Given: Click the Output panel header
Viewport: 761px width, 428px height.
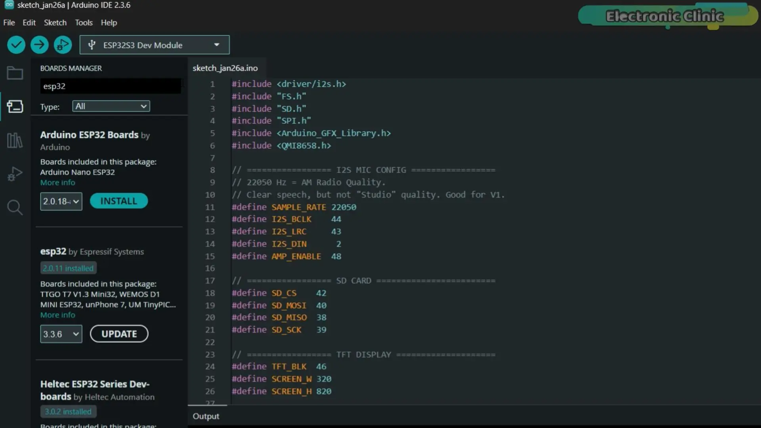Looking at the screenshot, I should 206,416.
